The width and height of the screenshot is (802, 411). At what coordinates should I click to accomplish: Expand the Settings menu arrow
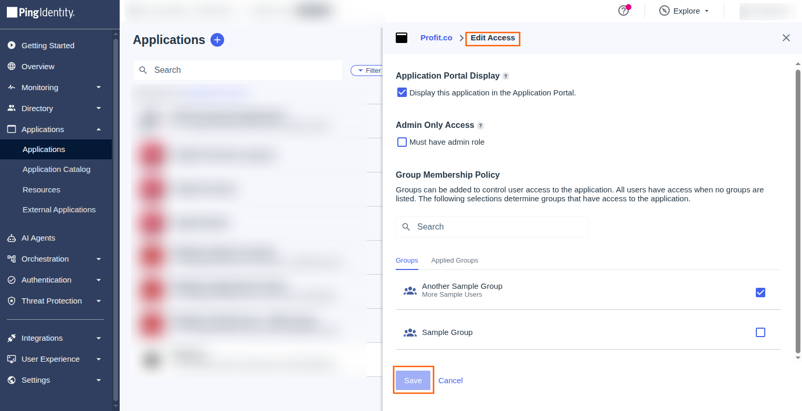(99, 380)
